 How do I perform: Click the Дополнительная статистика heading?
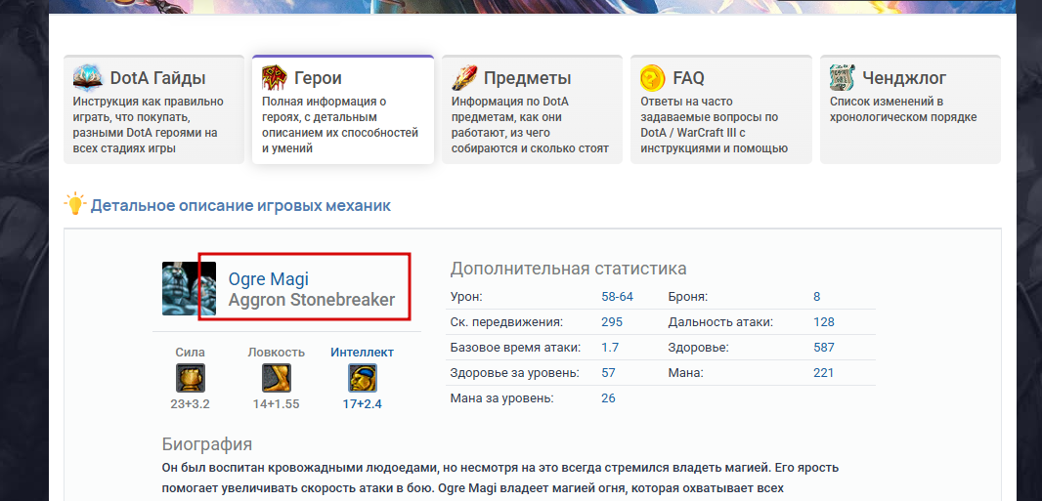click(568, 269)
